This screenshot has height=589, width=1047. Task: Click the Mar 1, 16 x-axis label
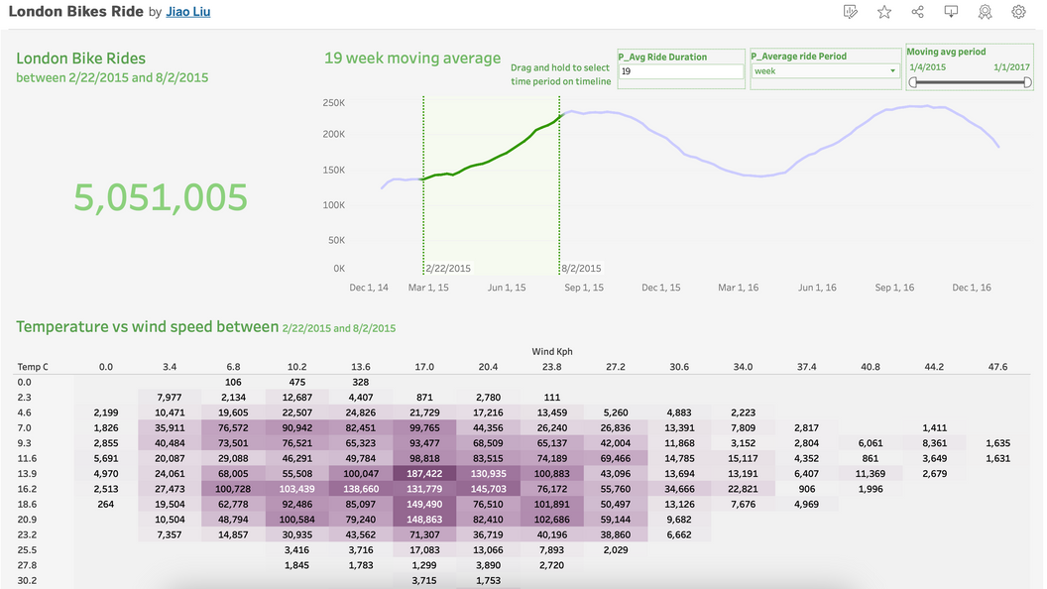pos(739,288)
